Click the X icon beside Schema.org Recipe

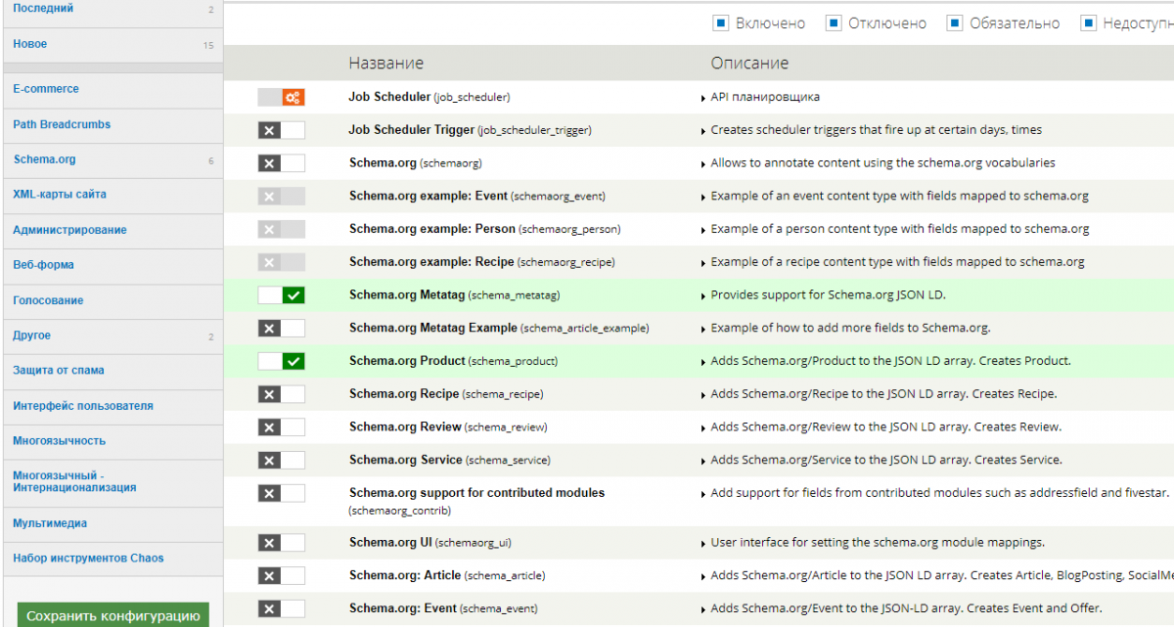(x=270, y=394)
